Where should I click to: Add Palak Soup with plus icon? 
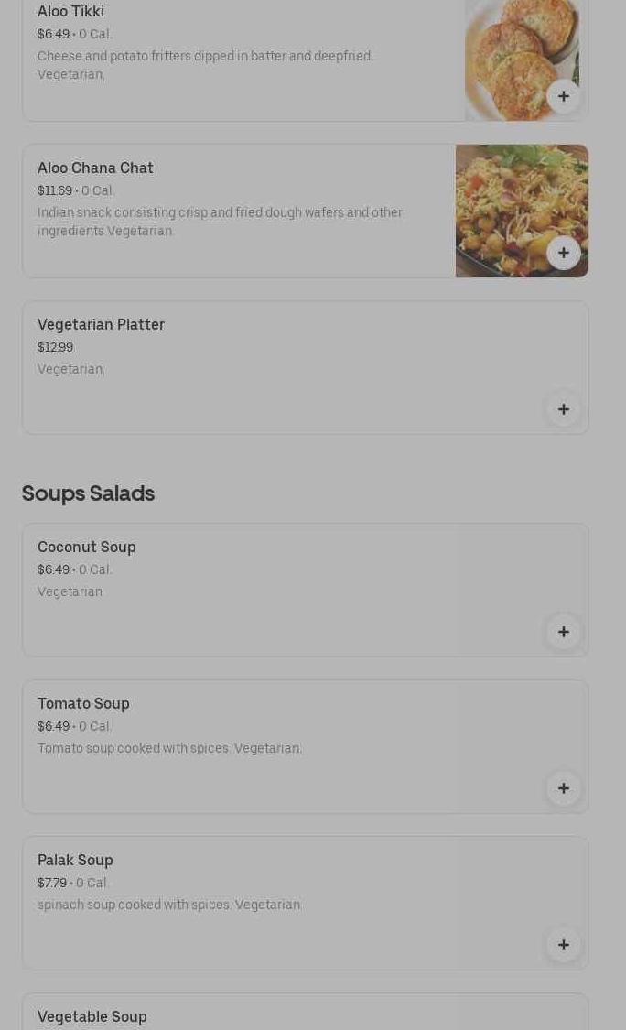[563, 945]
